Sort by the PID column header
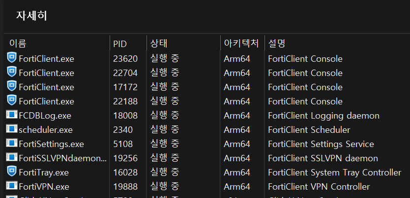Screen dimensions: 410x198 pyautogui.click(x=120, y=44)
